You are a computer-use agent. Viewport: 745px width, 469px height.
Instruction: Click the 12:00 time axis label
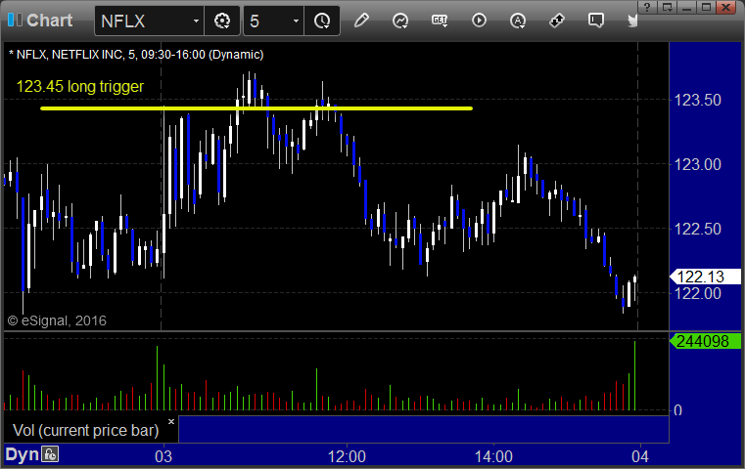347,456
